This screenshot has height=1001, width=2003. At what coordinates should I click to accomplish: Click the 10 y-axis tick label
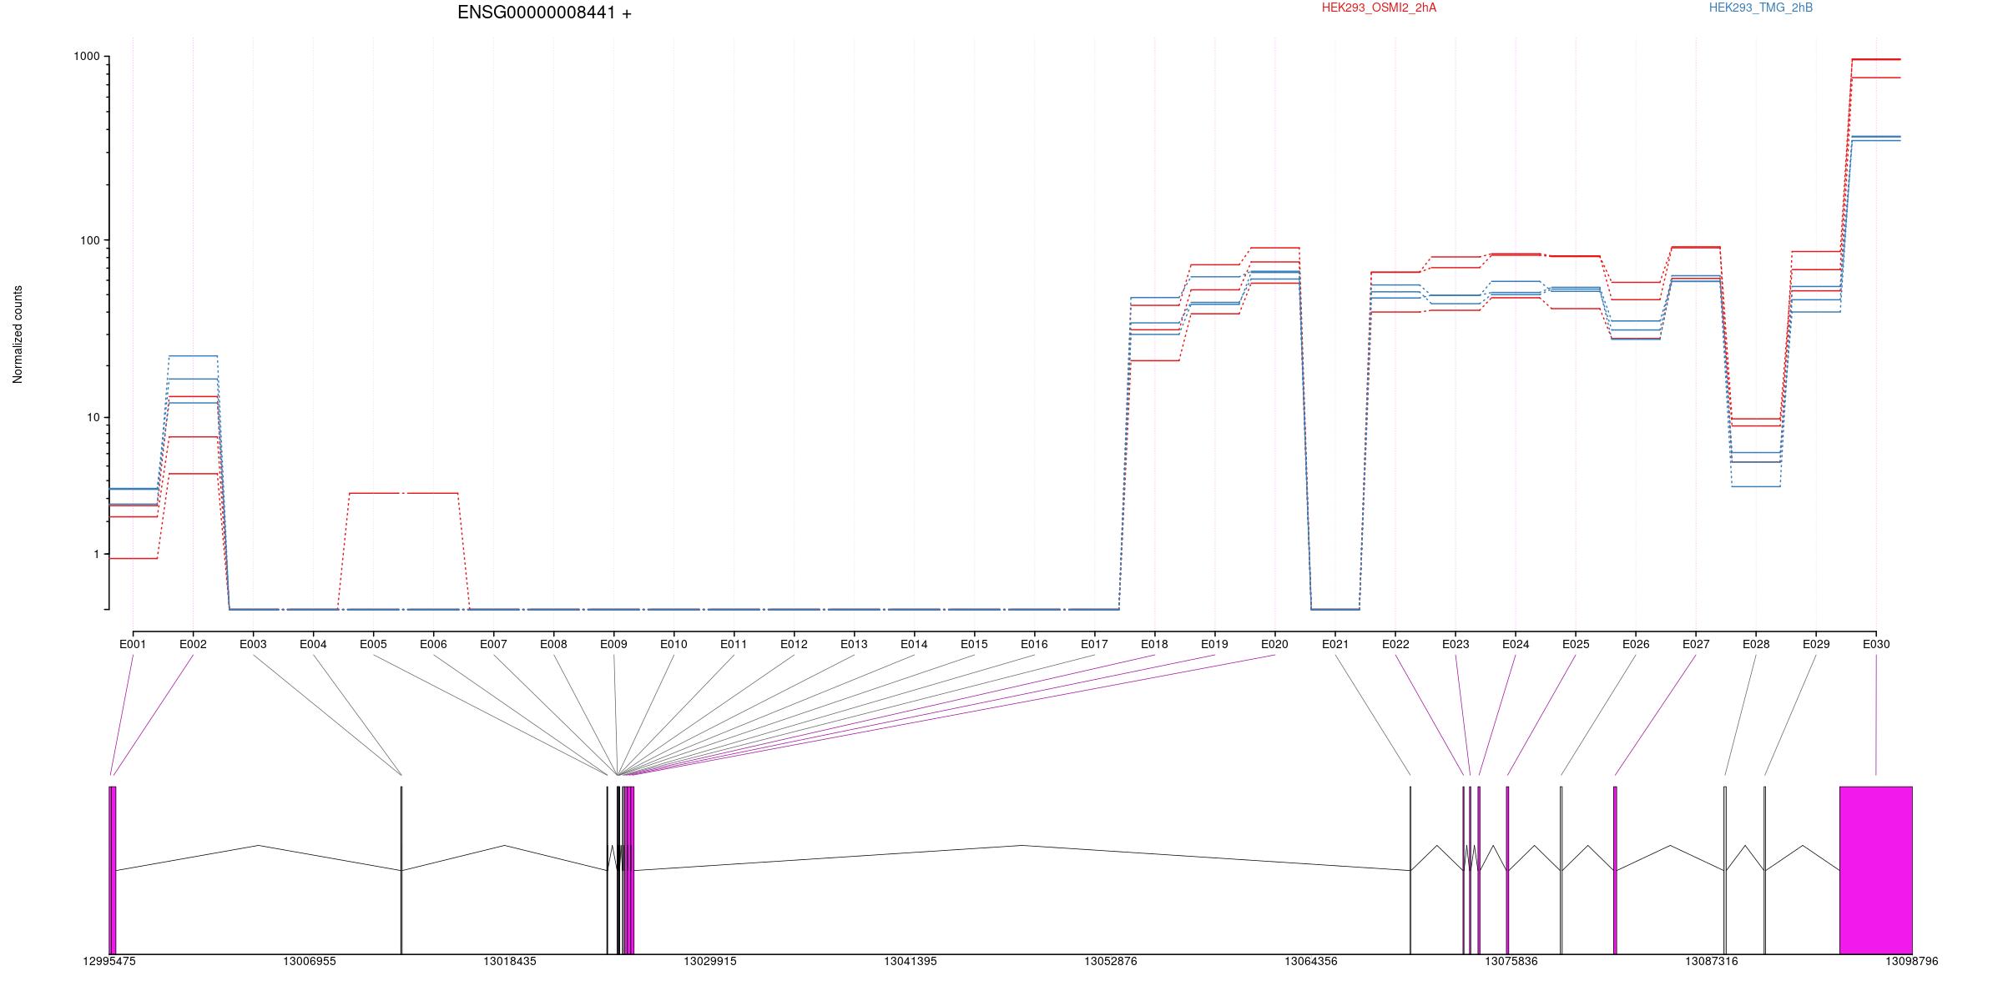93,417
